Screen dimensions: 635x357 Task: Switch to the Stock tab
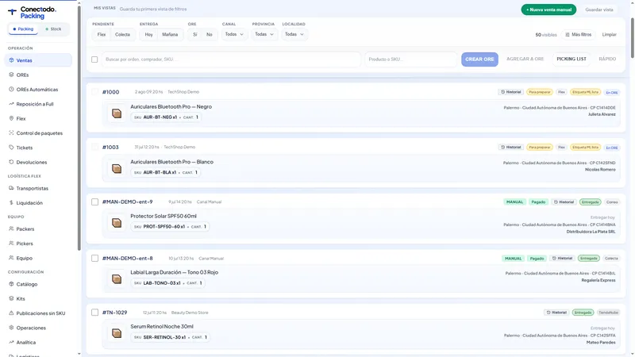(x=53, y=29)
